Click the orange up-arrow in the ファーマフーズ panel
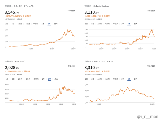 [x=23, y=71]
